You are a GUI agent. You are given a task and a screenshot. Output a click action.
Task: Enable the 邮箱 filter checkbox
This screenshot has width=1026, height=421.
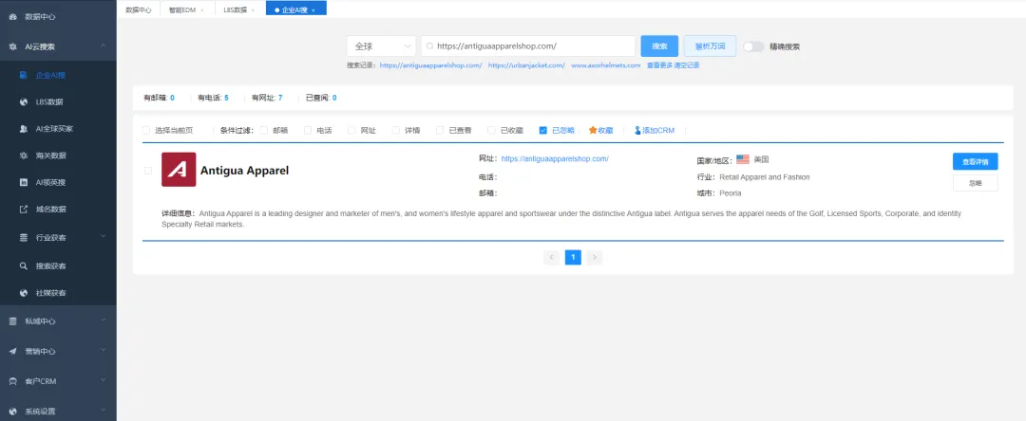[264, 131]
